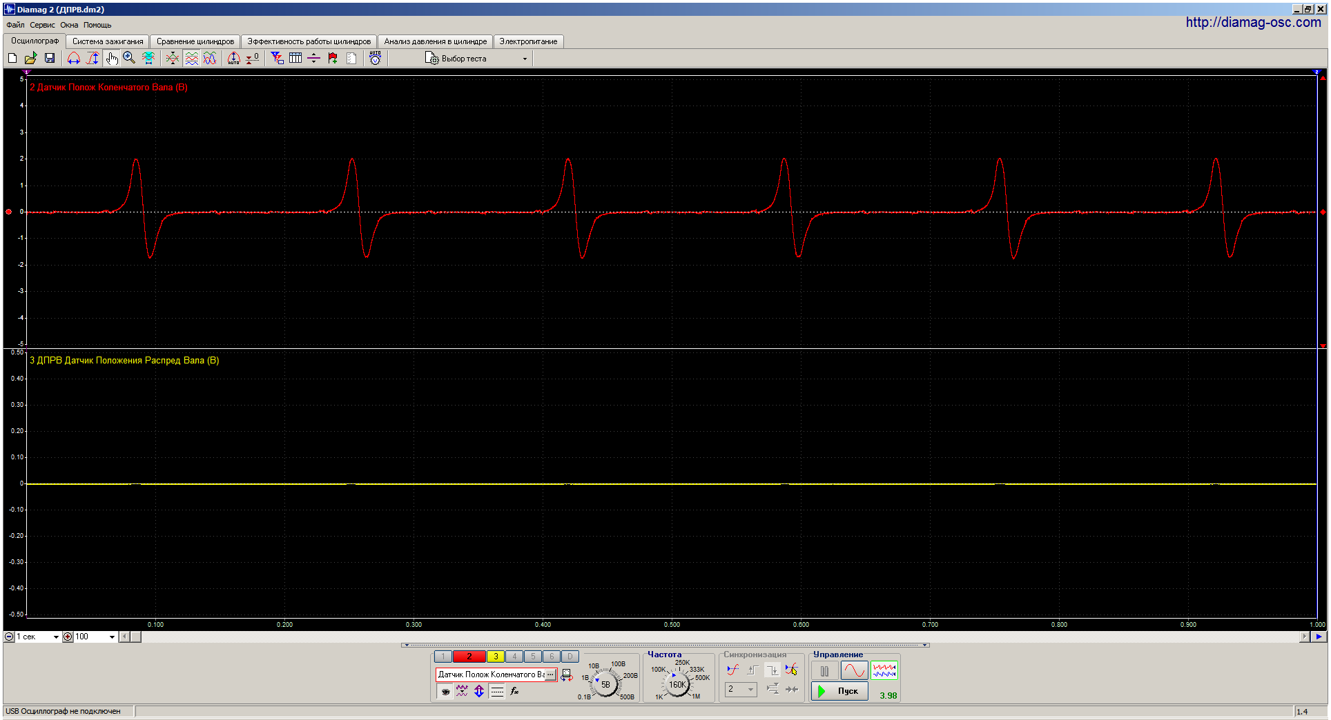Click the pause button in Управление
The width and height of the screenshot is (1331, 720).
pos(824,670)
